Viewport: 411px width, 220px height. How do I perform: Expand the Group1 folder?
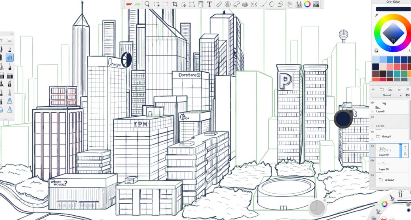[x=378, y=136]
